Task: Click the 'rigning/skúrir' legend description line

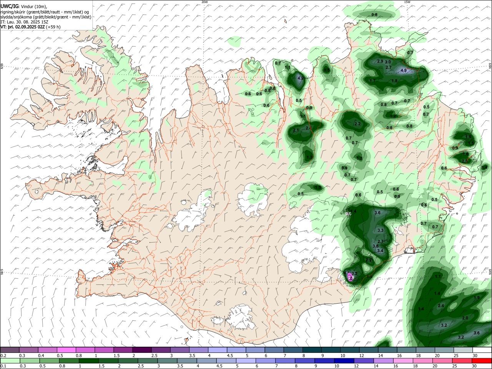Action: coord(45,12)
